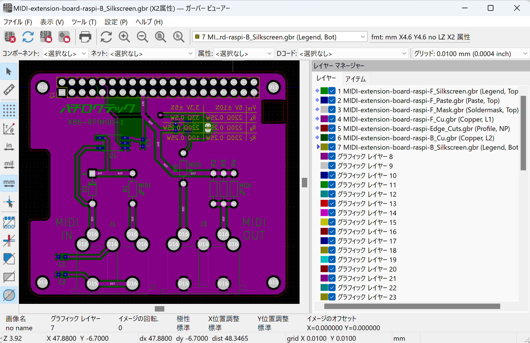Image resolution: width=530 pixels, height=343 pixels.
Task: Uncheck layer 4 F_Cu visibility
Action: [x=332, y=119]
